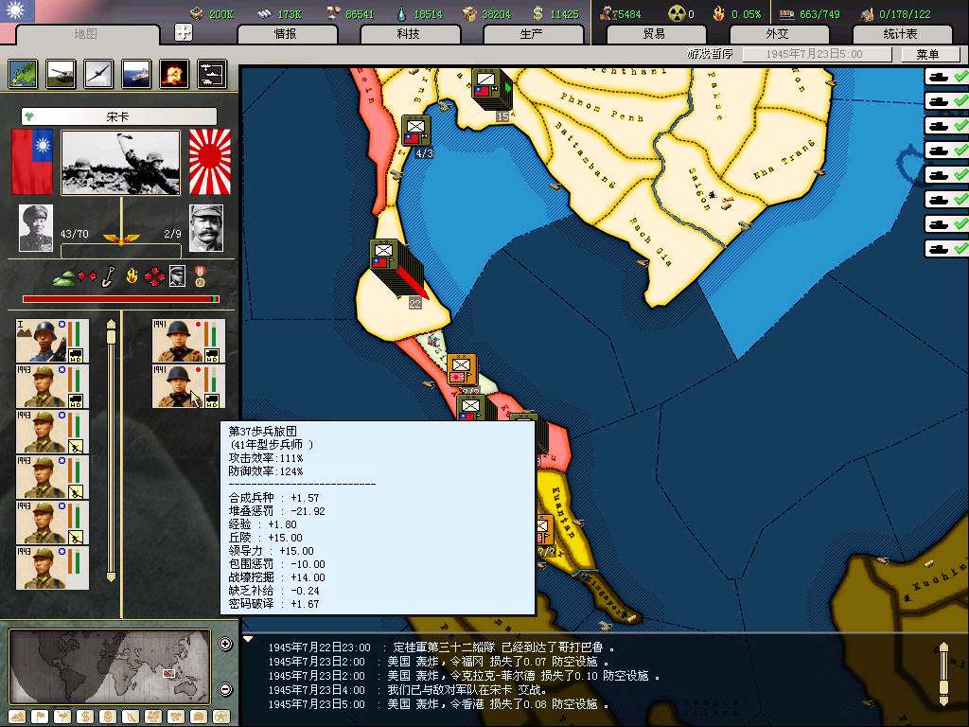Click the up arrow of the division list scrollbar
This screenshot has height=727, width=969.
[x=111, y=325]
